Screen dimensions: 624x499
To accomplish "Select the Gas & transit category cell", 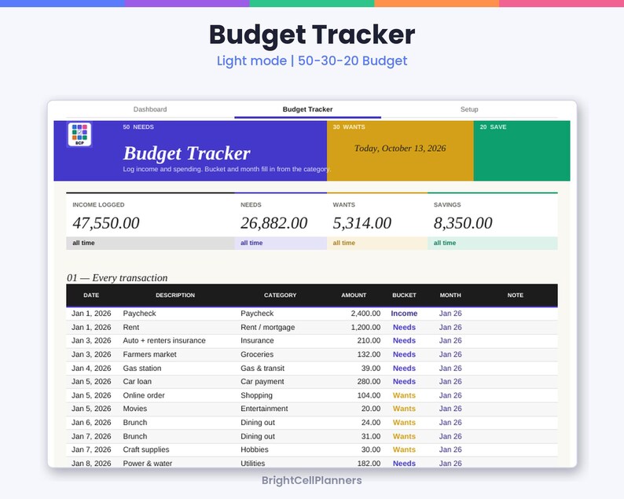I will point(262,369).
